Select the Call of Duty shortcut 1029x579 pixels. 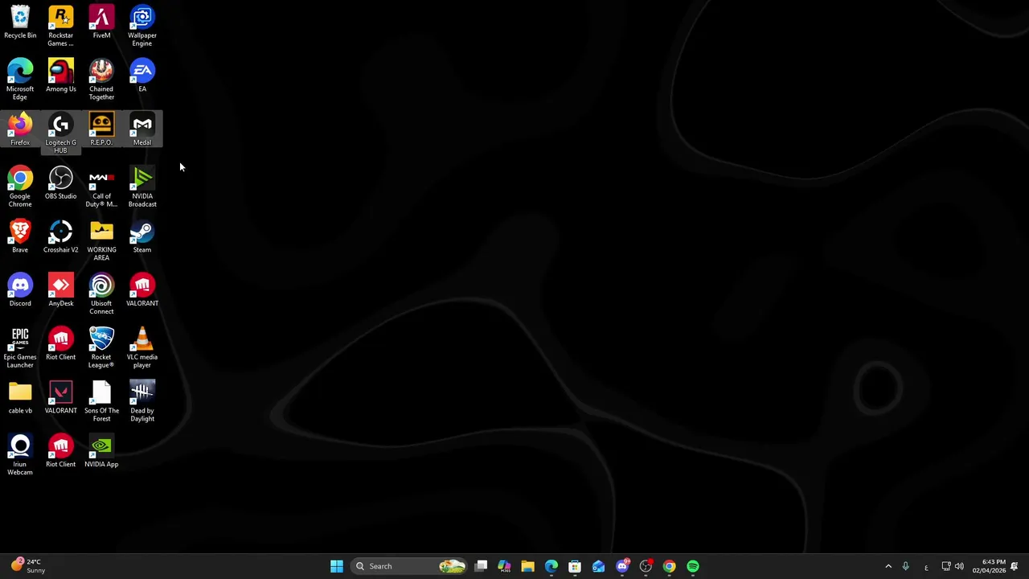[x=101, y=187]
